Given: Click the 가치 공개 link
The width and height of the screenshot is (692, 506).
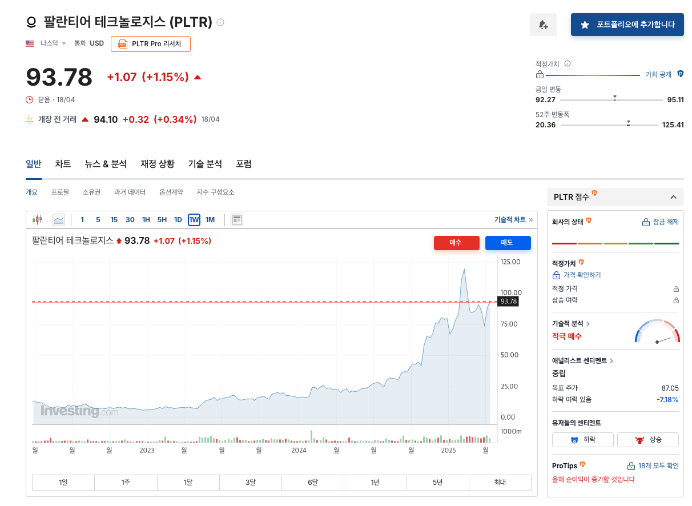Looking at the screenshot, I should [x=658, y=75].
